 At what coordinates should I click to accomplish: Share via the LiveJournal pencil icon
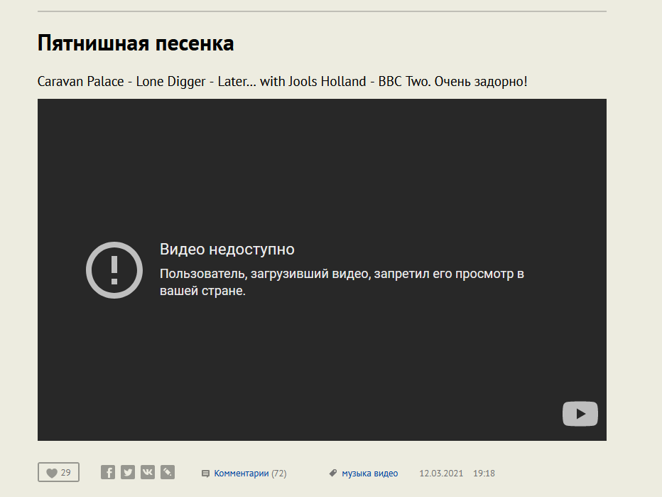click(x=168, y=472)
